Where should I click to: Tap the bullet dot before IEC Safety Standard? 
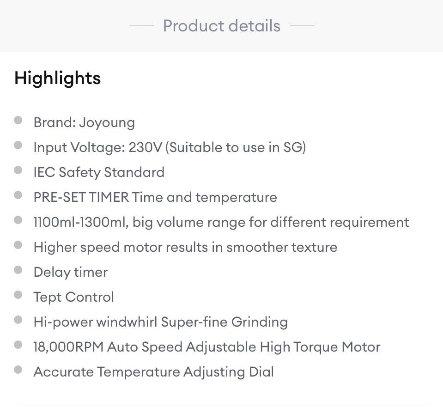18,170
